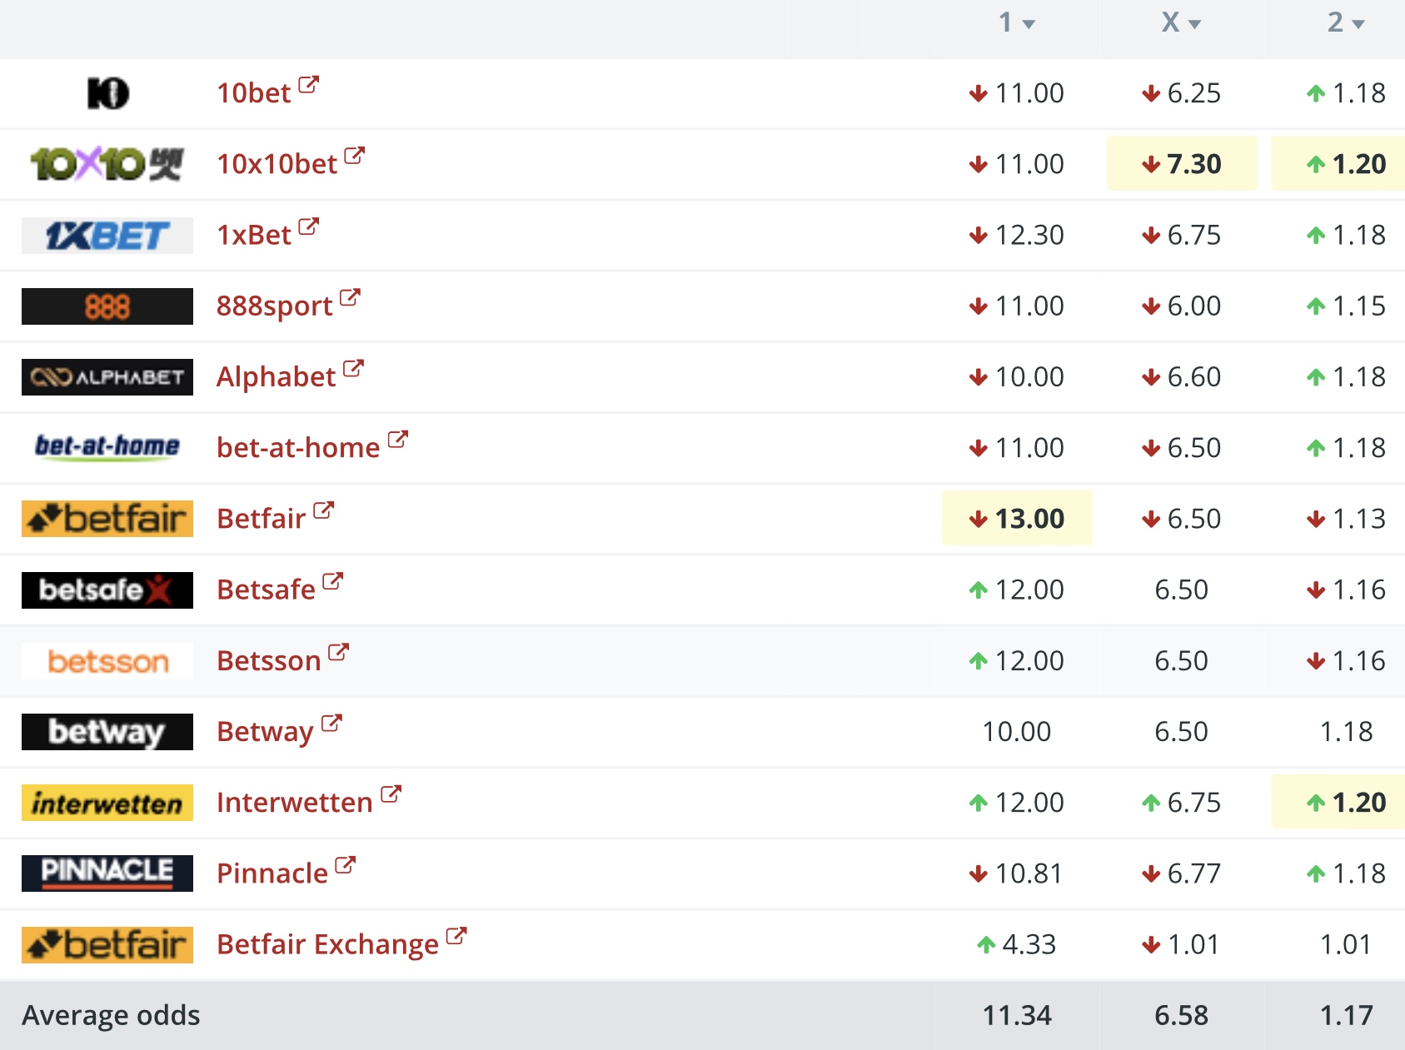This screenshot has width=1405, height=1050.
Task: Open the Betway bookmaker link
Action: pos(265,731)
